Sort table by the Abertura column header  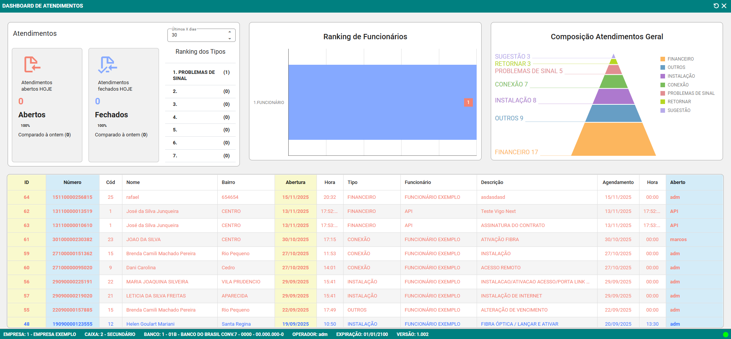(x=295, y=182)
